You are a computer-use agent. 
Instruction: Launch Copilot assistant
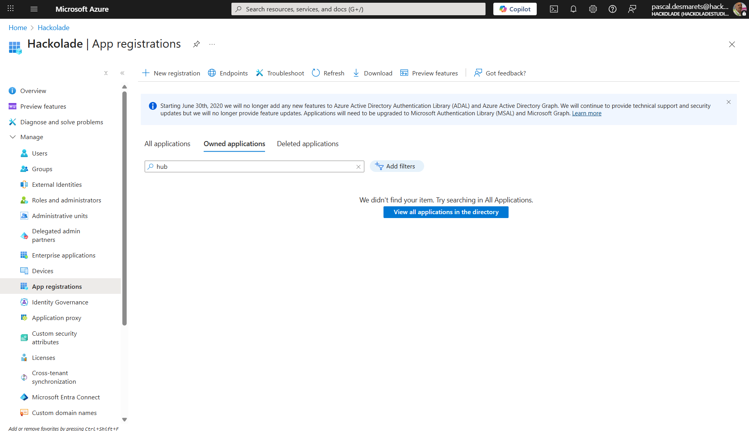tap(514, 9)
